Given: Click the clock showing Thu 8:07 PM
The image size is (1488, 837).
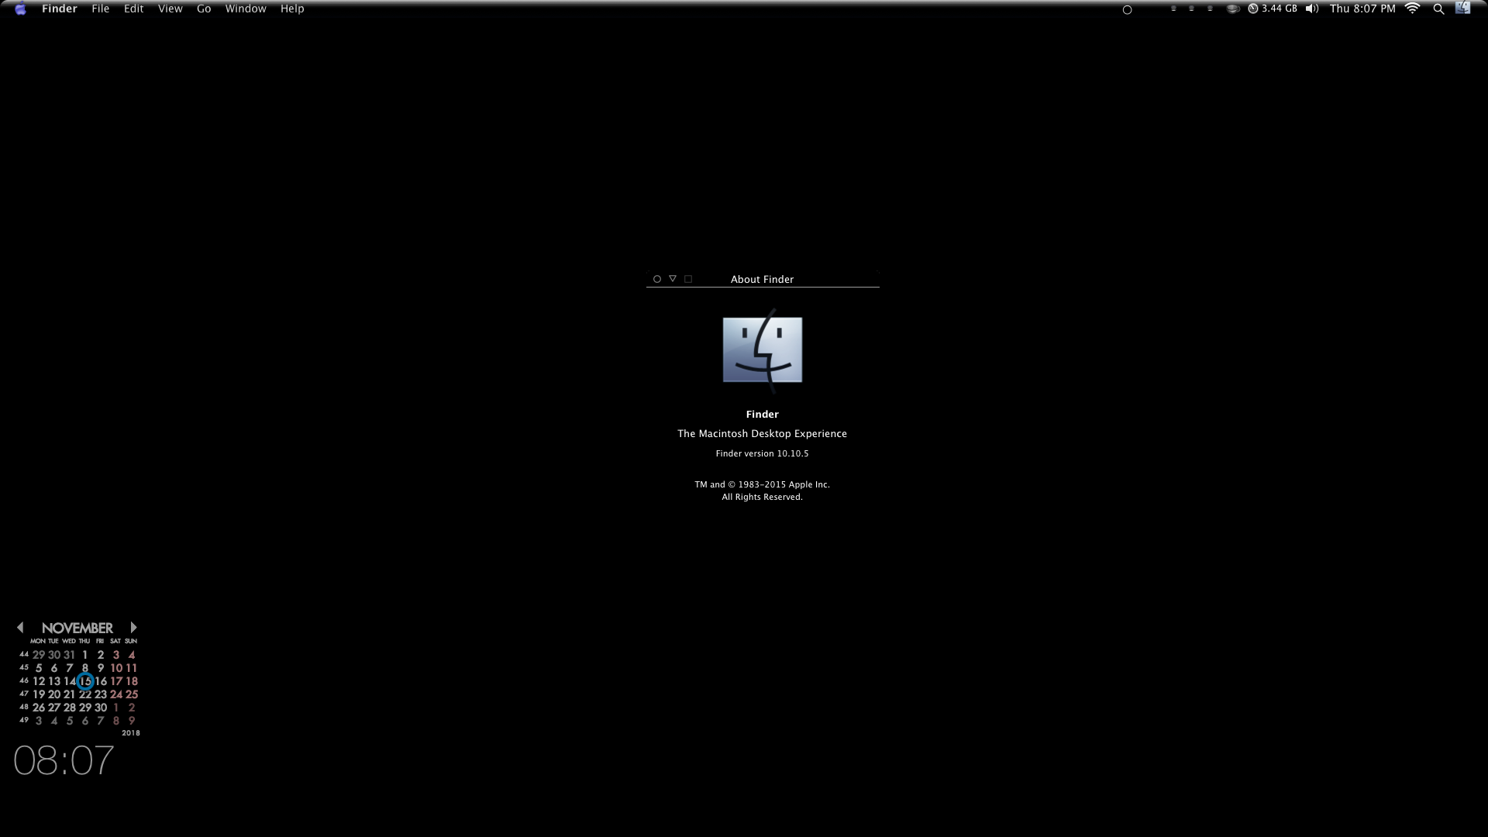Looking at the screenshot, I should click(1362, 9).
